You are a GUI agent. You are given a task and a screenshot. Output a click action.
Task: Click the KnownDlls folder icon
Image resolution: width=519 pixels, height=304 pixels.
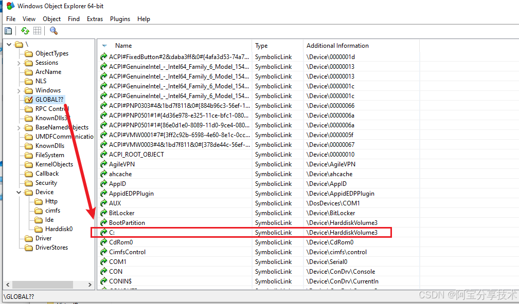tap(29, 146)
